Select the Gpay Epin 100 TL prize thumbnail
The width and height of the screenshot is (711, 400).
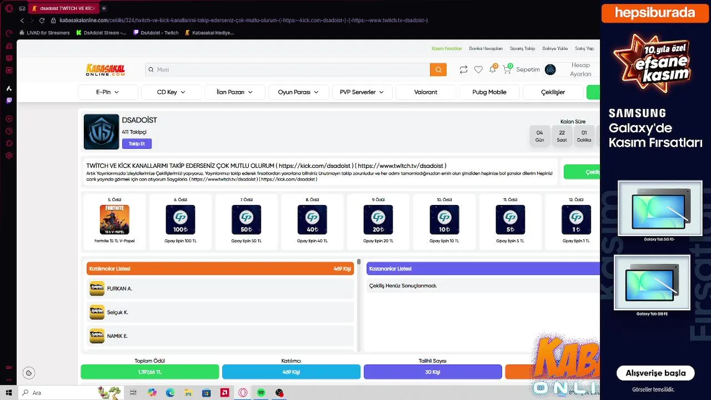[181, 219]
